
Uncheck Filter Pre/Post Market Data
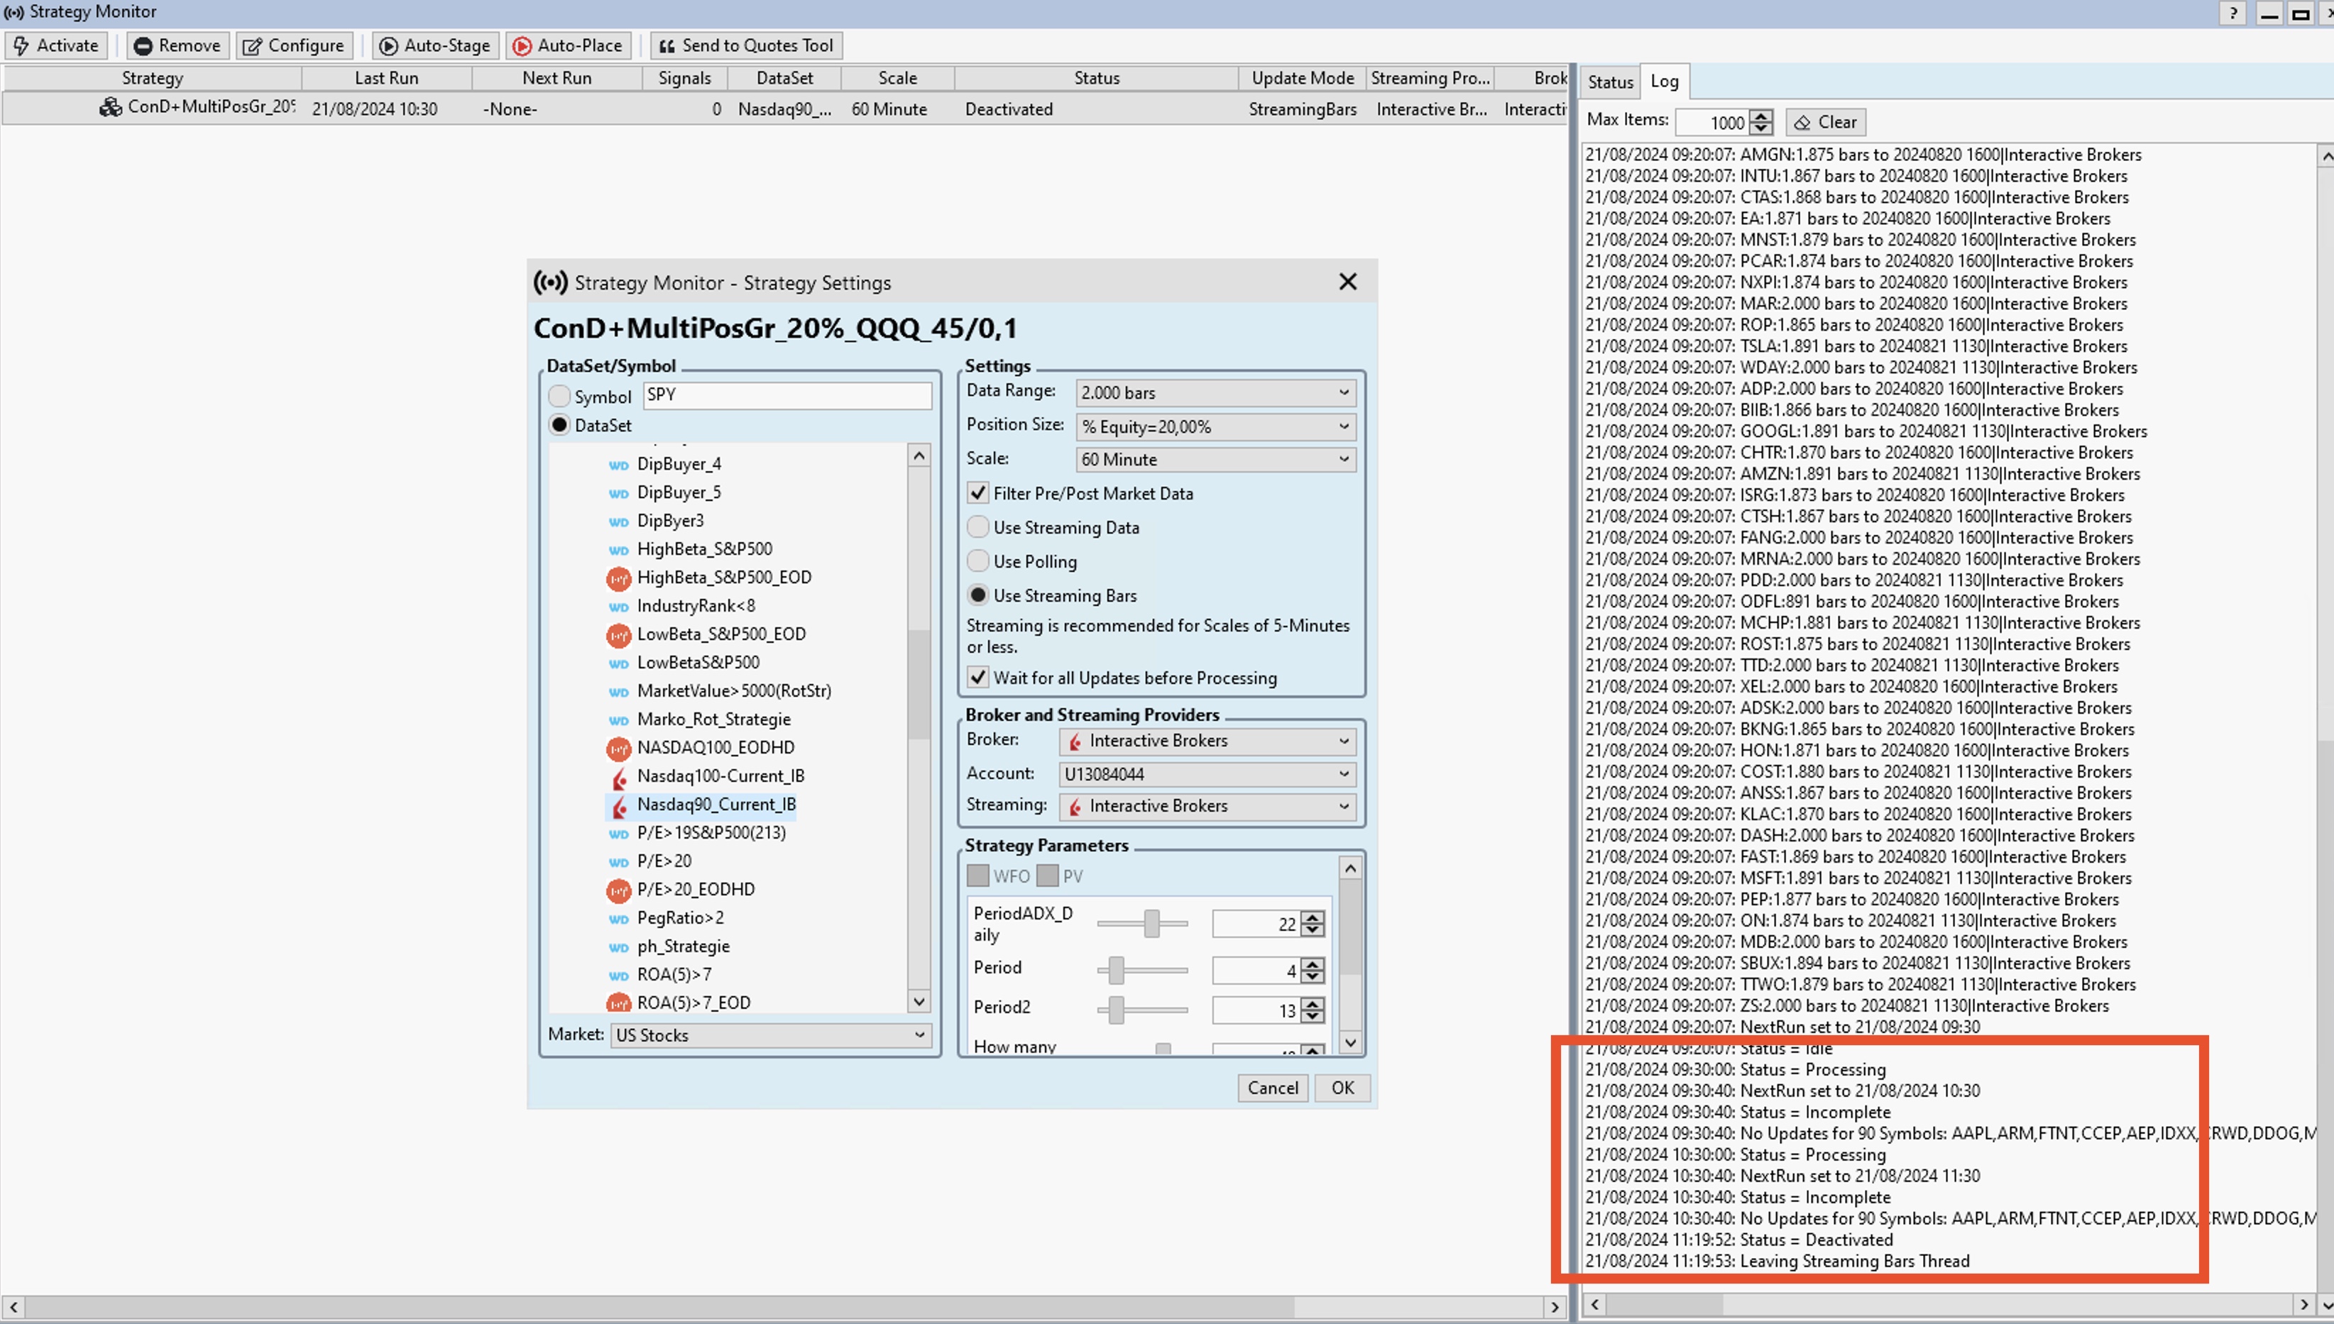pos(977,493)
